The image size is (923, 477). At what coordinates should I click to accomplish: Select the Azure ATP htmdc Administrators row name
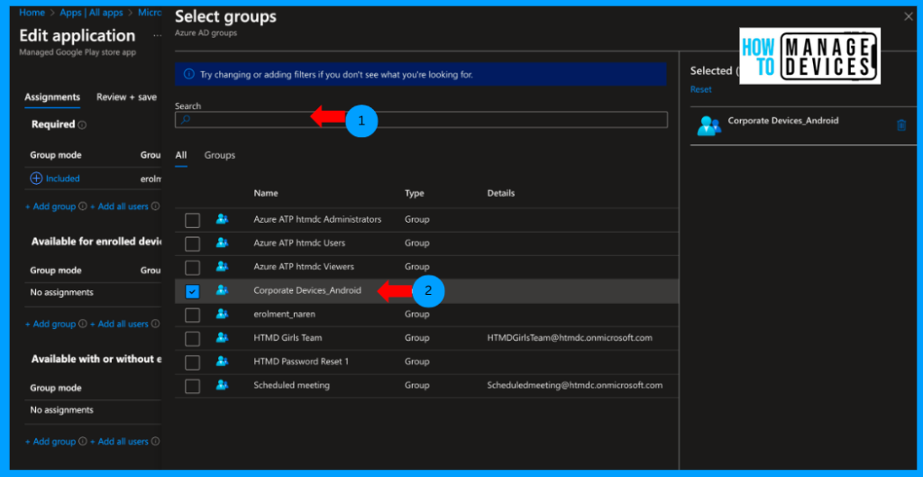click(x=317, y=219)
